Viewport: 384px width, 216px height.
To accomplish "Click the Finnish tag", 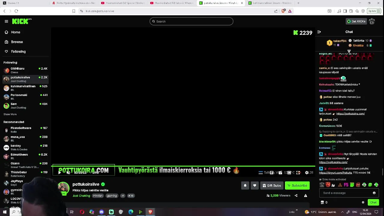I will 98,196.
